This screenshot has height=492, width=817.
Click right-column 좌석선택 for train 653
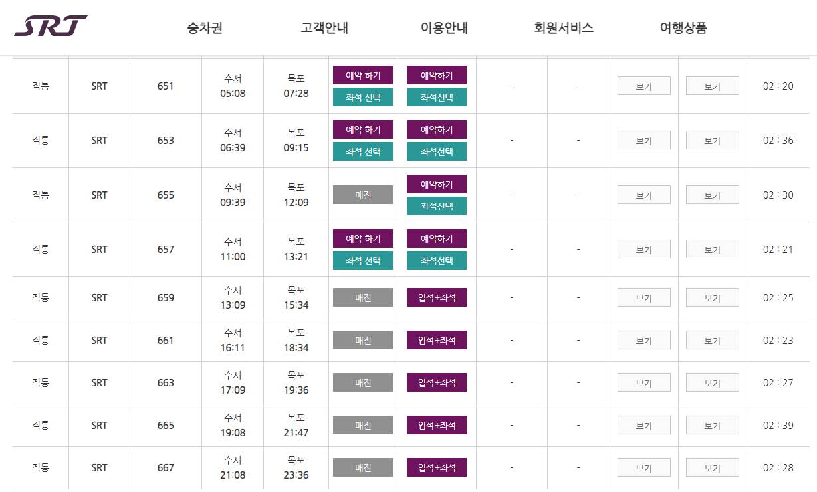pyautogui.click(x=437, y=151)
